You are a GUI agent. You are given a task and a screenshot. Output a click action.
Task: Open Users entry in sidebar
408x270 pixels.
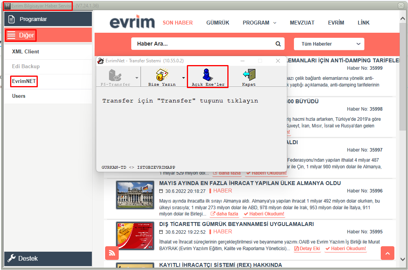click(48, 96)
